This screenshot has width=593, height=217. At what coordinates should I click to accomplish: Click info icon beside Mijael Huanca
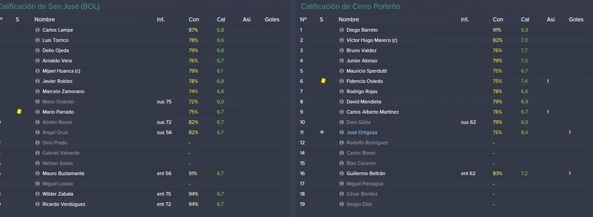[x=38, y=71]
